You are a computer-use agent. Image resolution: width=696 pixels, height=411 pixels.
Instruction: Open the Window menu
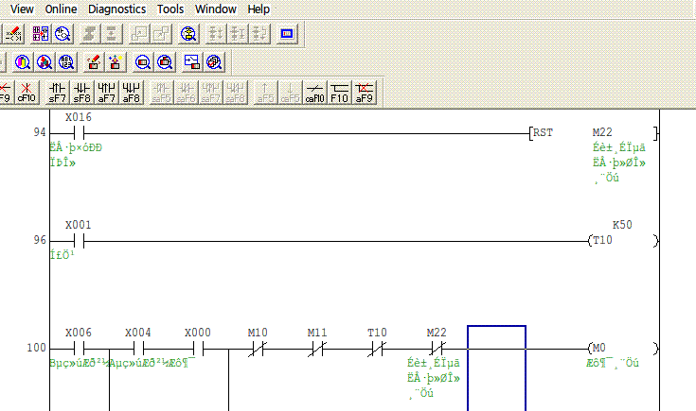tap(216, 9)
